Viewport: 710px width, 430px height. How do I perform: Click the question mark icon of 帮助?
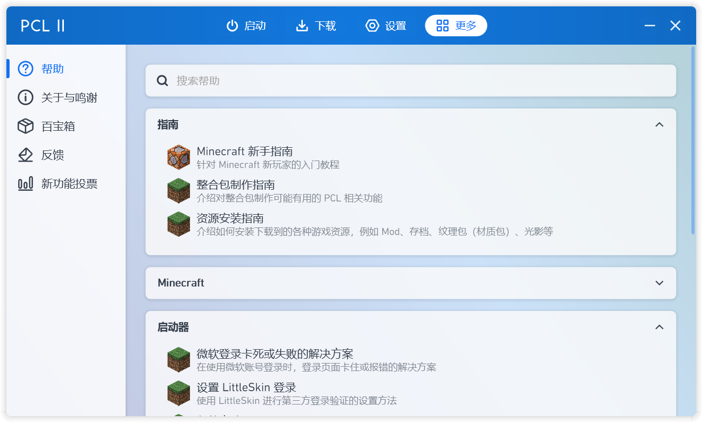[x=26, y=69]
